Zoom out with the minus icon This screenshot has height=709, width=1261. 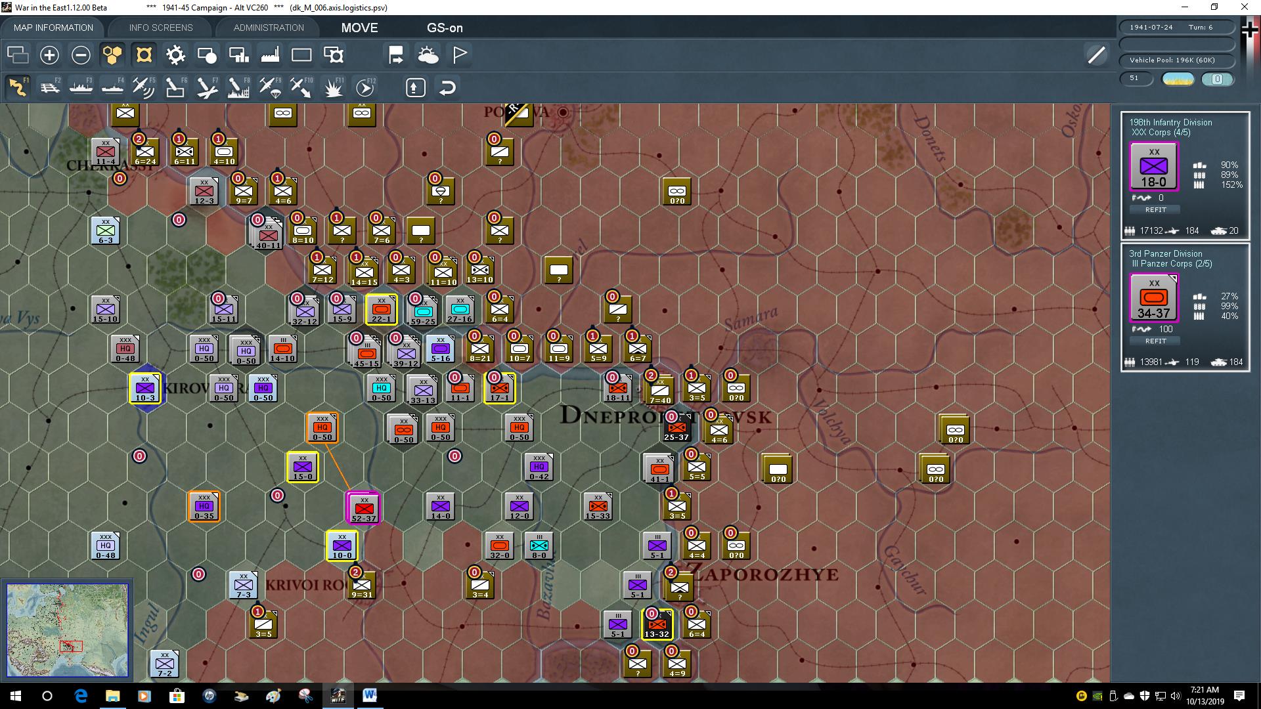coord(81,55)
